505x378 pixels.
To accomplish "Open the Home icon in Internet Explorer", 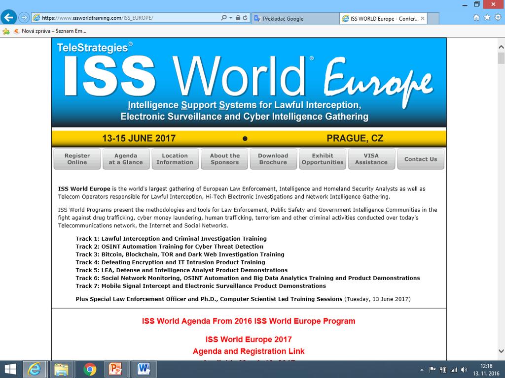I will pos(476,17).
